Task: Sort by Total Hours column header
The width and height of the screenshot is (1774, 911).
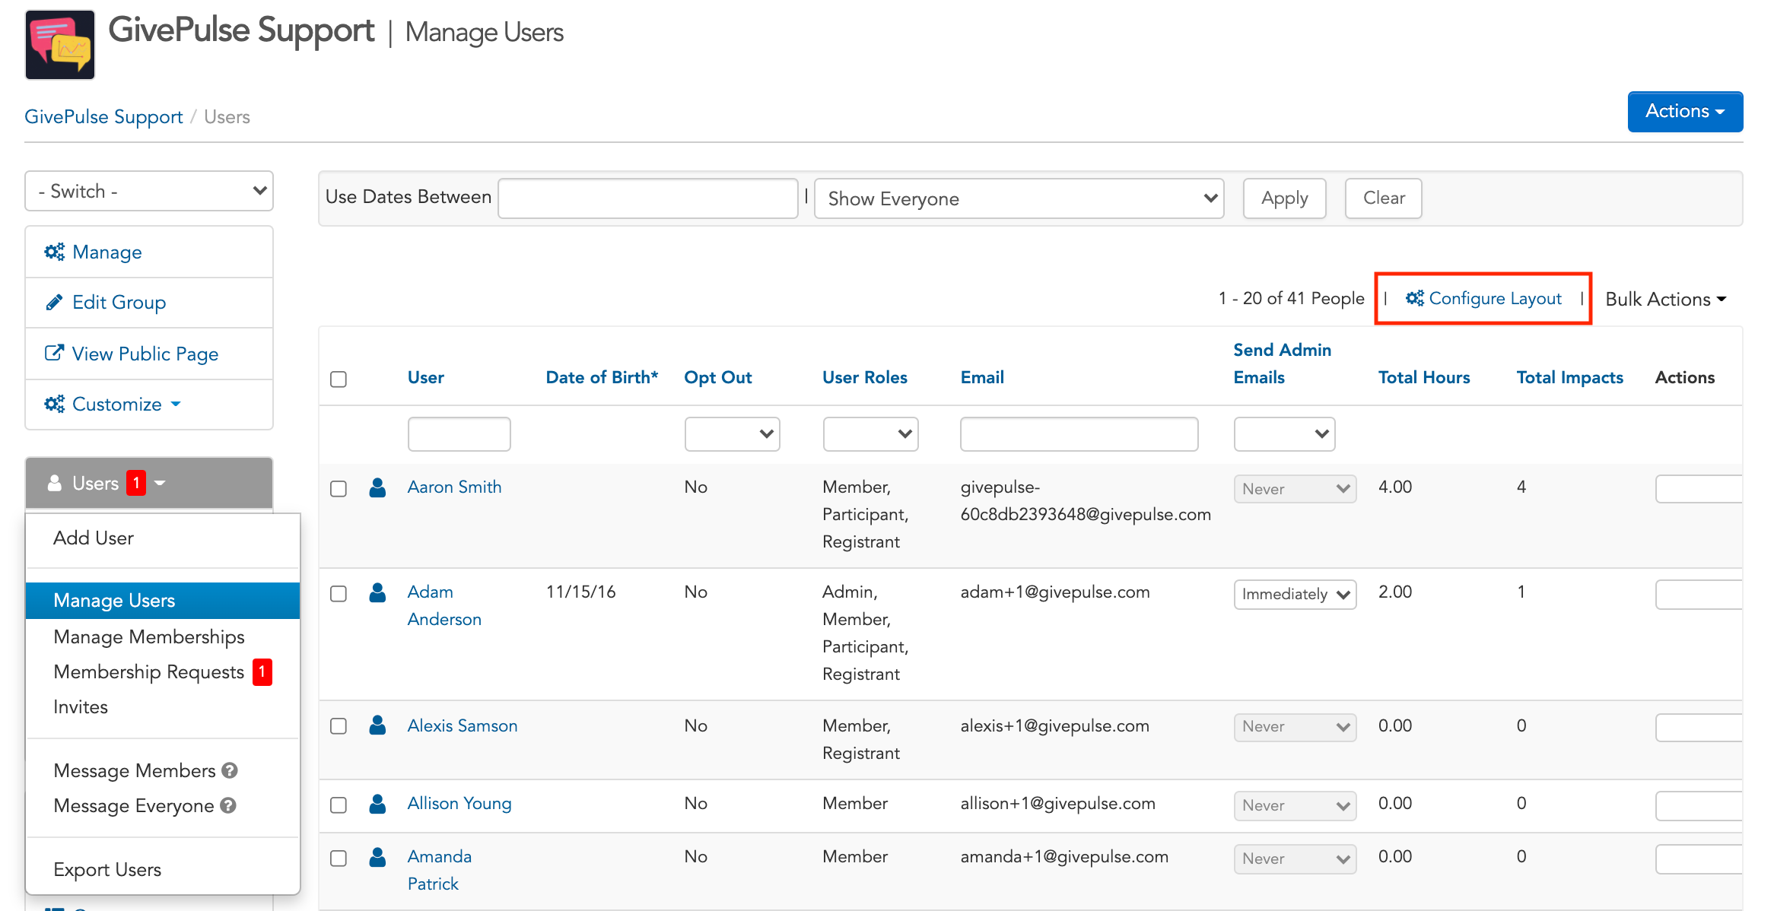Action: click(1424, 377)
